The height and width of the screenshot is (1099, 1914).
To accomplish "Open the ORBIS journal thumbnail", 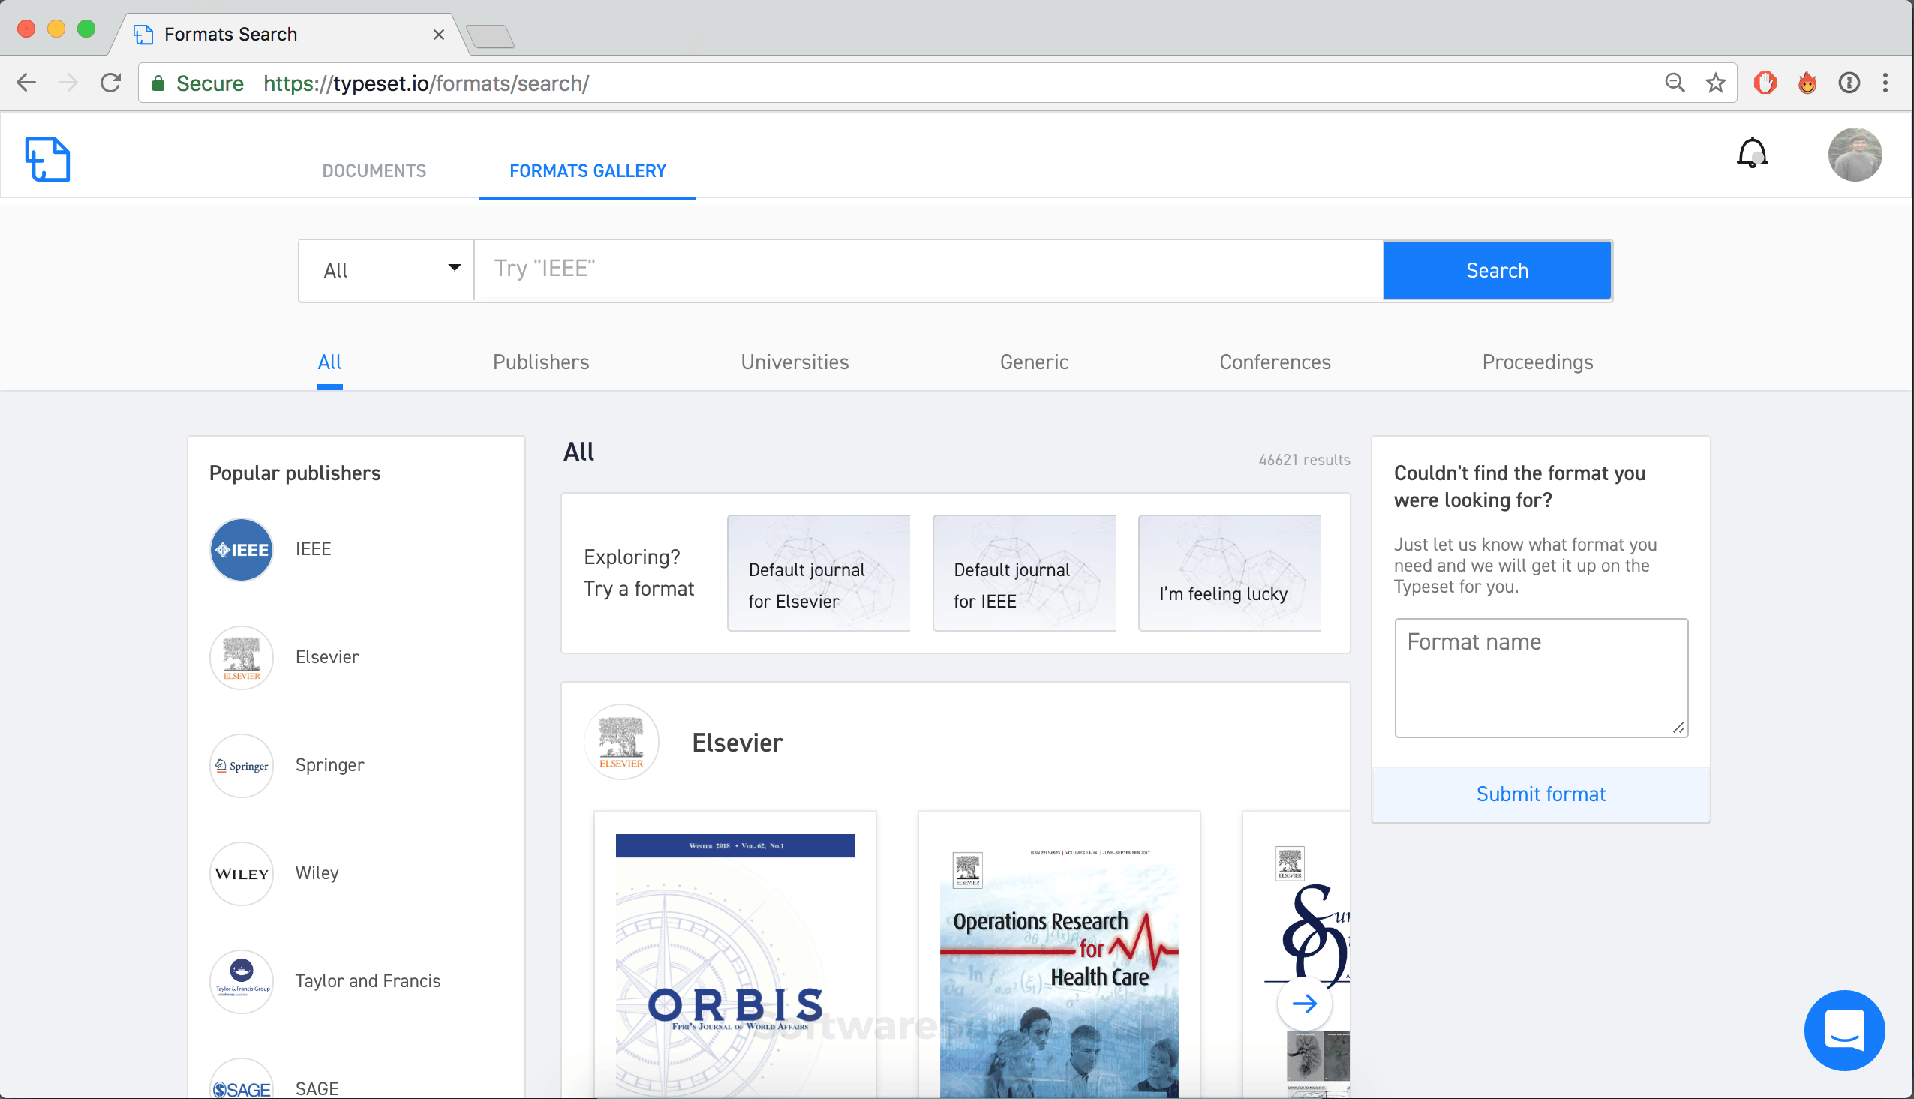I will coord(735,955).
